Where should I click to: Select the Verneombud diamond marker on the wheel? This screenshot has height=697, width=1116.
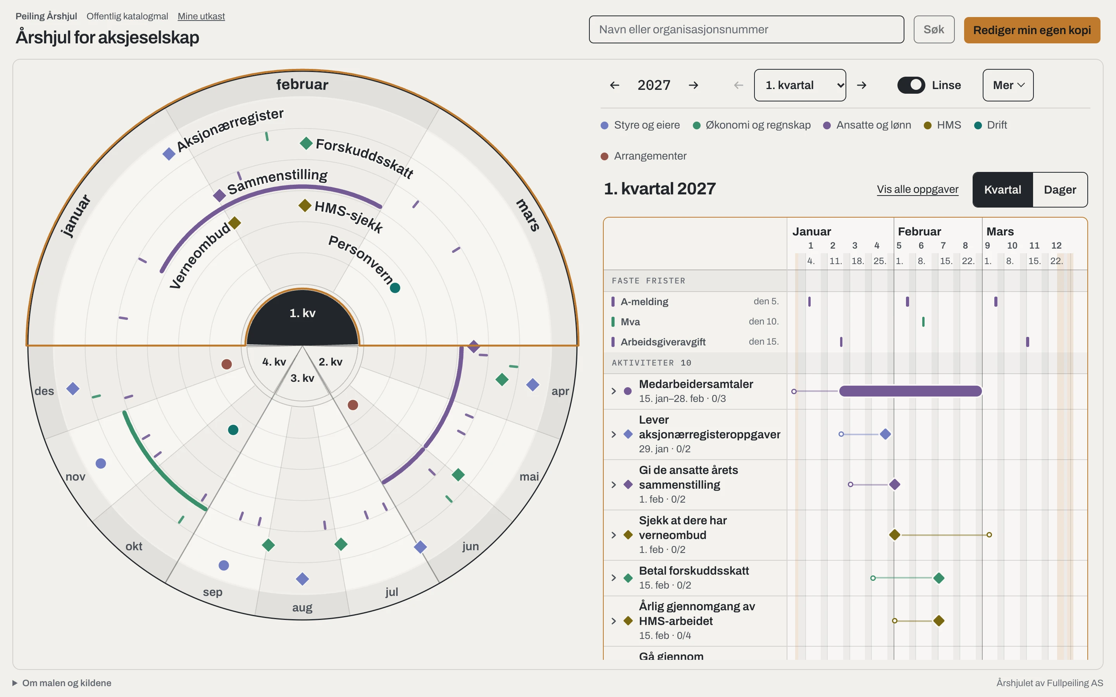click(235, 223)
